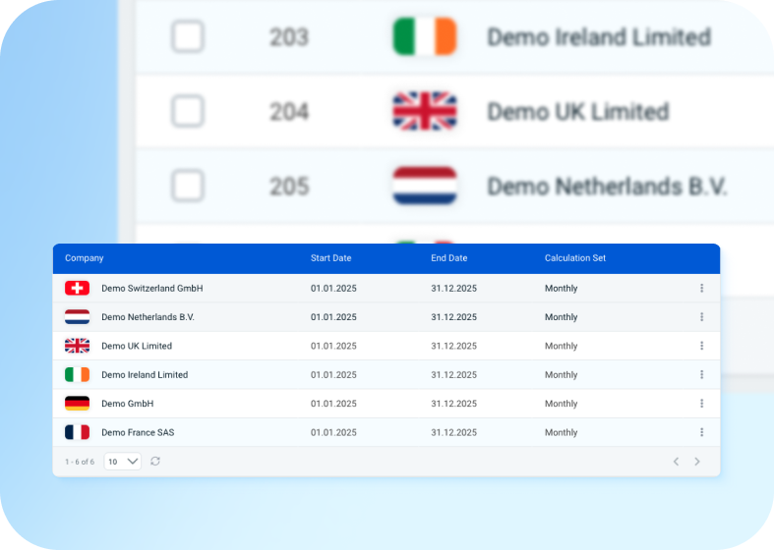Click end date of Demo France SAS row
The height and width of the screenshot is (550, 774).
pyautogui.click(x=453, y=432)
